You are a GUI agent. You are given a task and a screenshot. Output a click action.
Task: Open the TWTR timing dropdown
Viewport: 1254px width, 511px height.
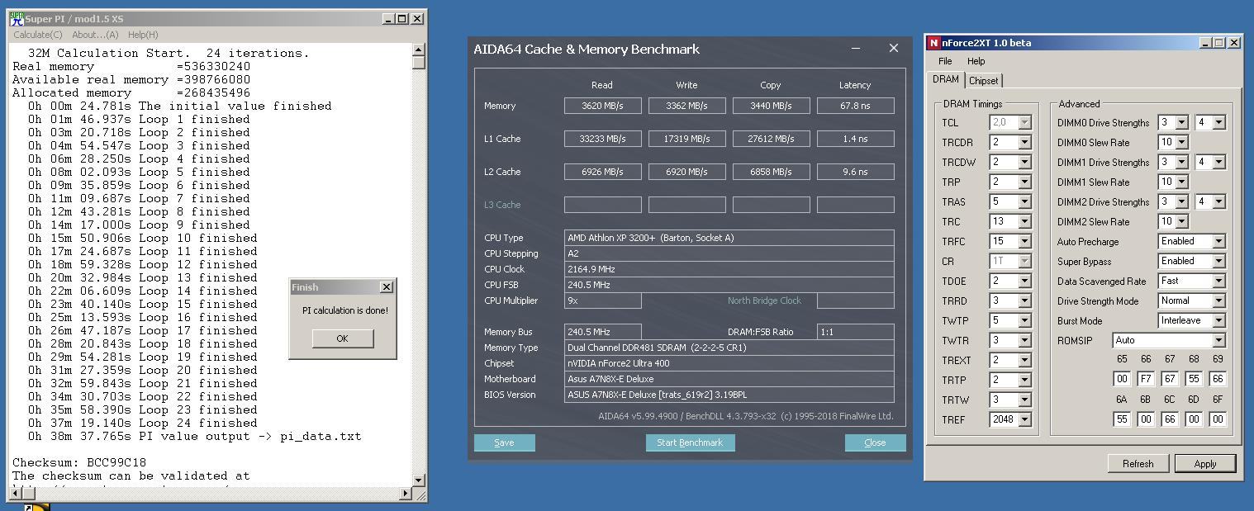(1024, 340)
